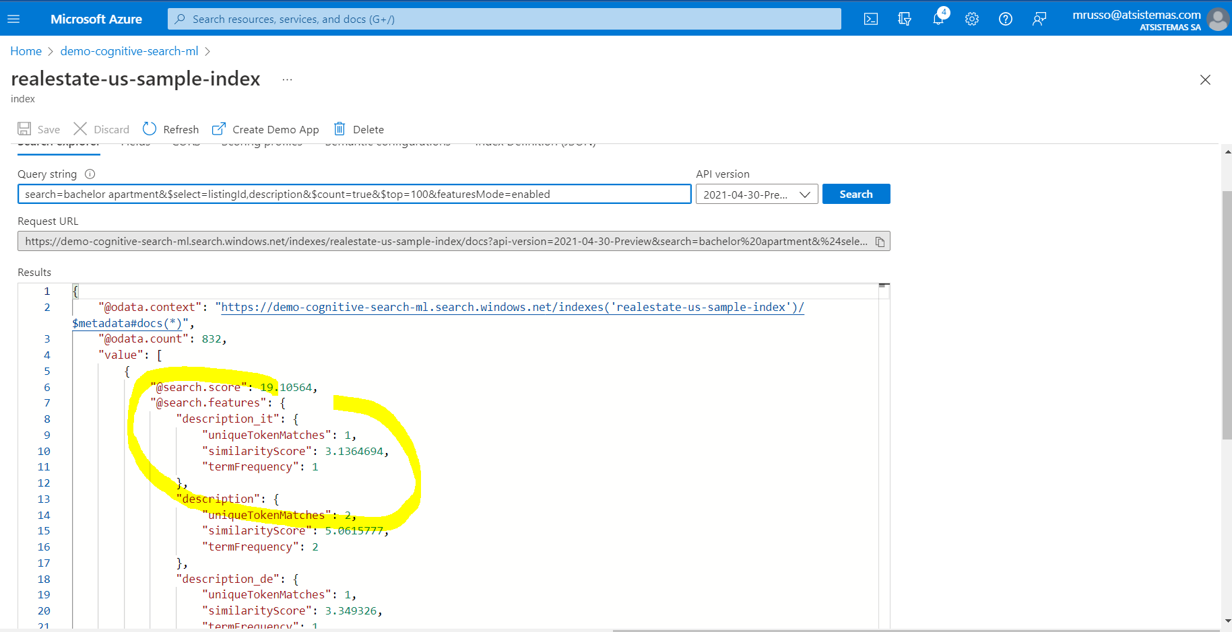Click the Save disk icon
The height and width of the screenshot is (632, 1232).
(24, 129)
